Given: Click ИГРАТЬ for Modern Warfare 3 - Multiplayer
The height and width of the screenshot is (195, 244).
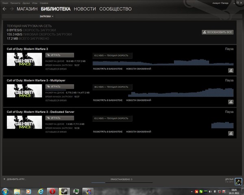Looking at the screenshot, I should (60, 87).
